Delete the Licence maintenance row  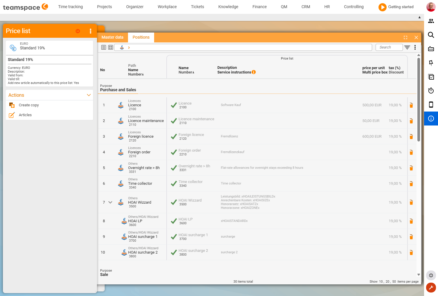tap(411, 121)
